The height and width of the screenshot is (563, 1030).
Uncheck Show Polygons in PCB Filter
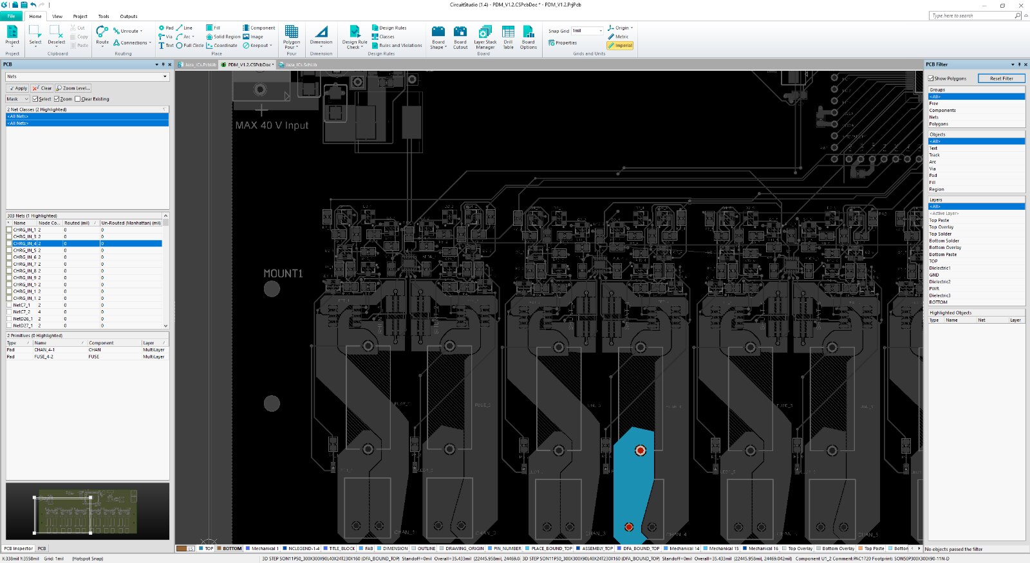click(931, 78)
